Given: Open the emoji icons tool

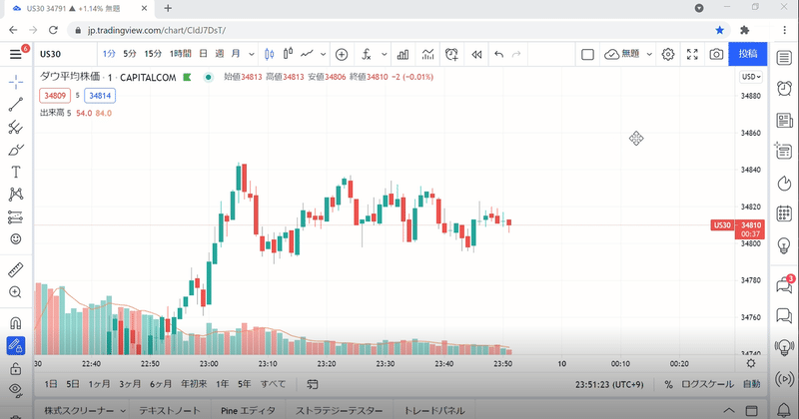Looking at the screenshot, I should tap(16, 238).
